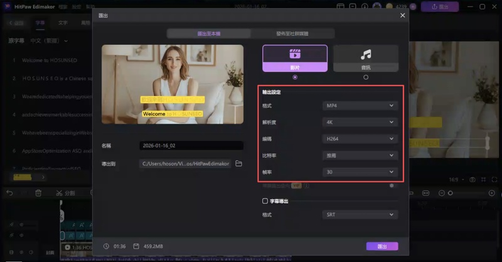This screenshot has height=262, width=502.
Task: Open the download icon in the top bar
Action: (365, 6)
